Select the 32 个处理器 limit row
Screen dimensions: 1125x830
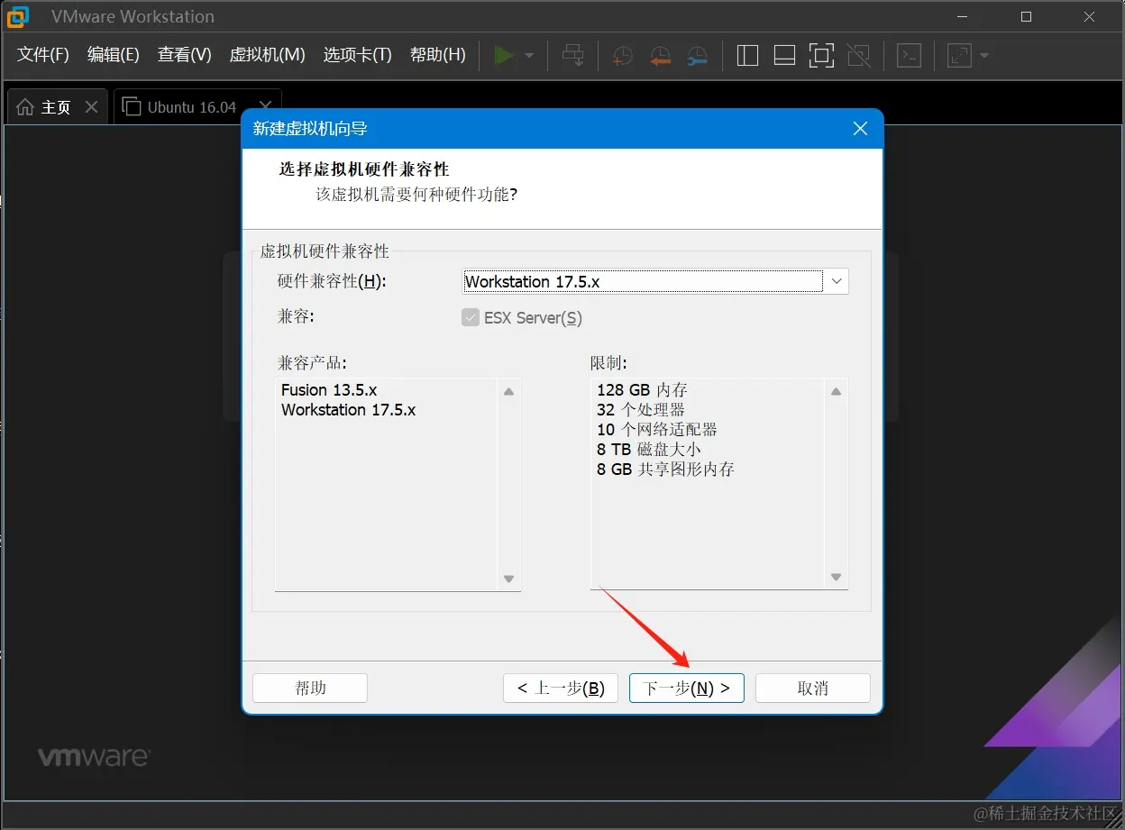pyautogui.click(x=641, y=410)
